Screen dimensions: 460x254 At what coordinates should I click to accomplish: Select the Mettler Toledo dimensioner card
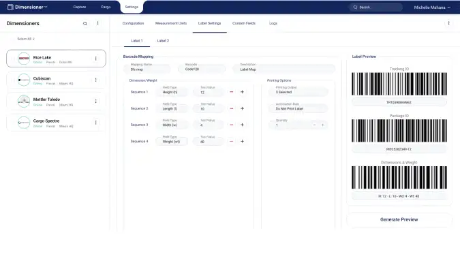point(56,101)
